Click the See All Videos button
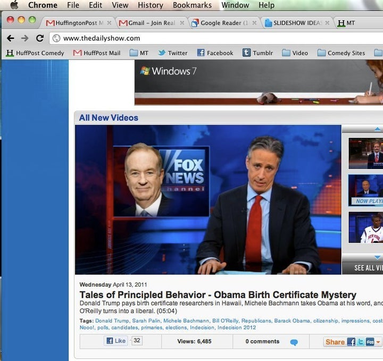Screen dimensions: 383x361 (x=363, y=268)
